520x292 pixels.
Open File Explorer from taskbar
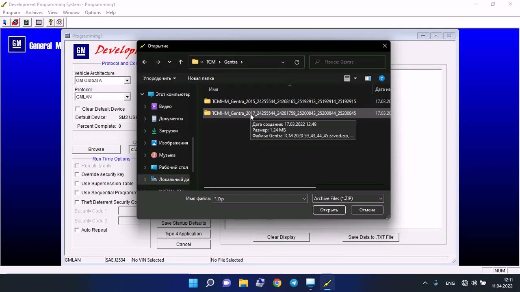click(x=243, y=283)
